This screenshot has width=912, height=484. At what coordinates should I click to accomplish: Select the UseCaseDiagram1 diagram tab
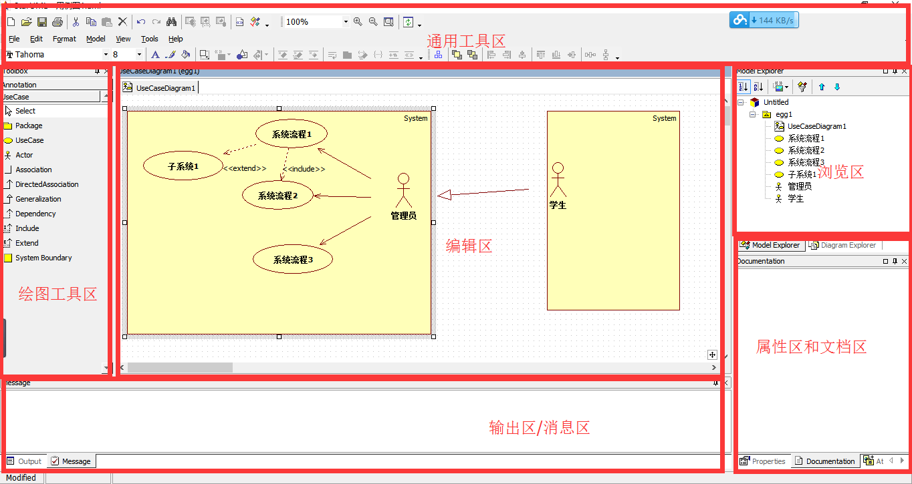coord(160,87)
